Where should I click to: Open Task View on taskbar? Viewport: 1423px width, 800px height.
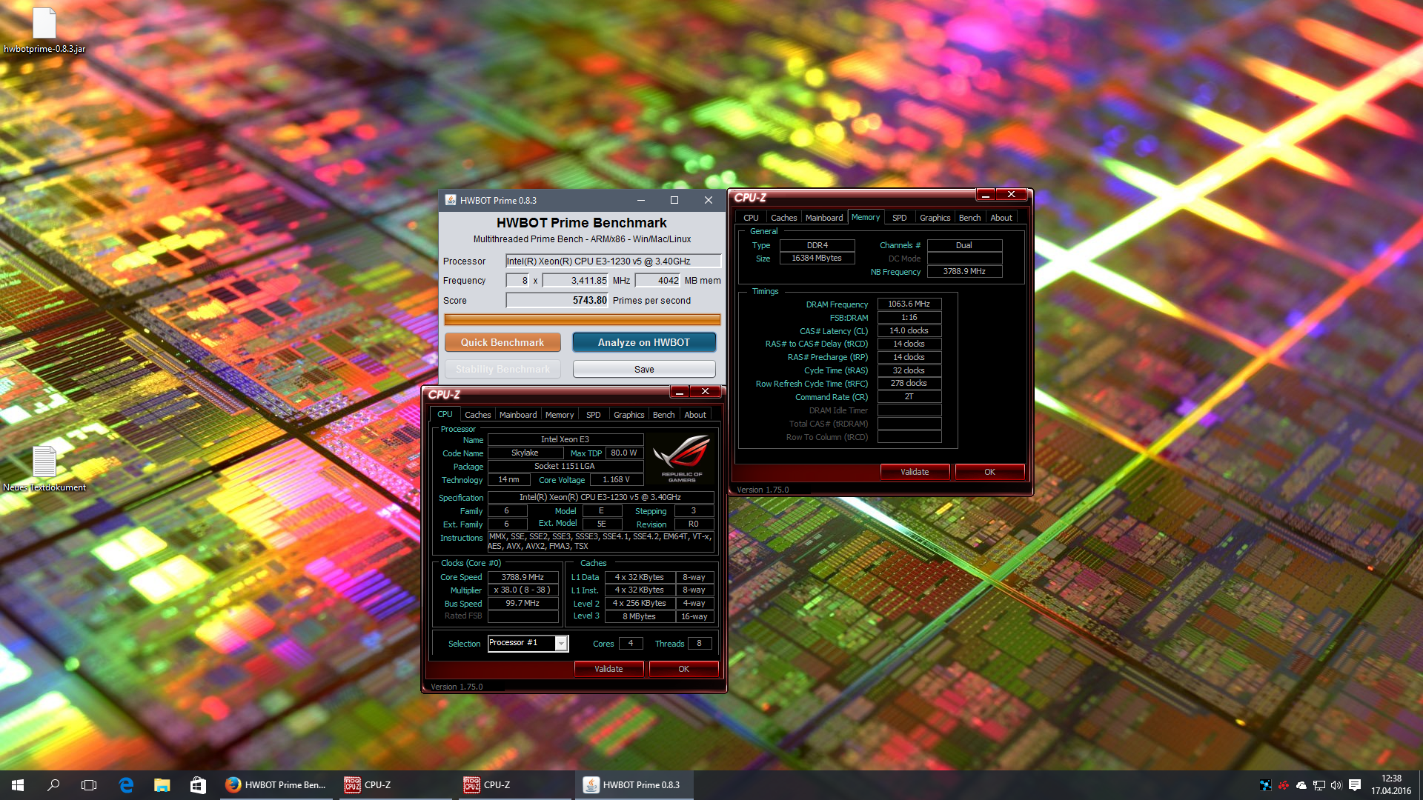pos(89,784)
